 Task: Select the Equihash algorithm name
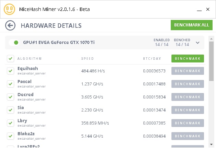pyautogui.click(x=28, y=69)
